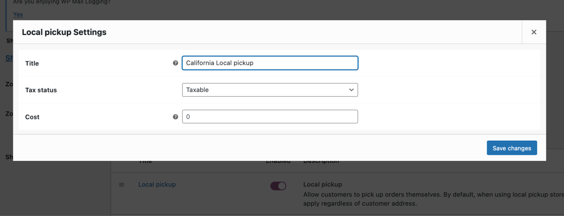Click the bold Local pickup description title

323,185
